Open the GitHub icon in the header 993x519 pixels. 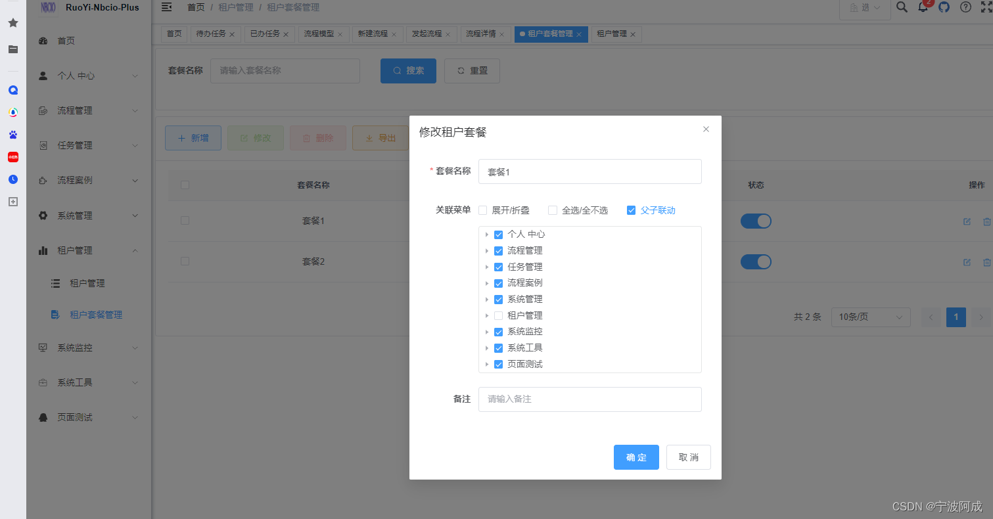pos(944,8)
